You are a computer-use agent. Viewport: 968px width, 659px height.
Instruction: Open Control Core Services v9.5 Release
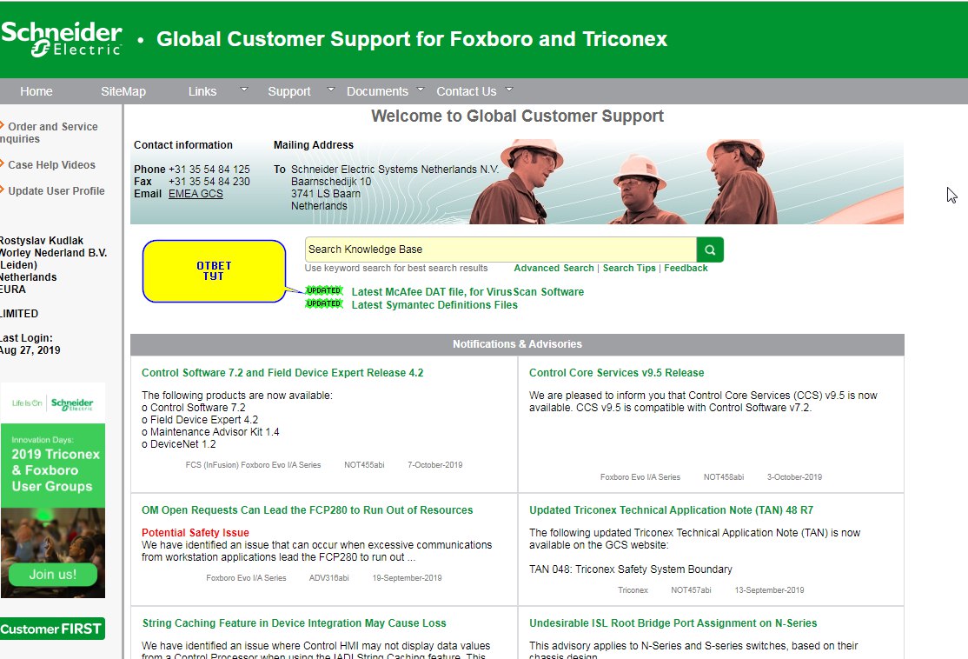(616, 372)
